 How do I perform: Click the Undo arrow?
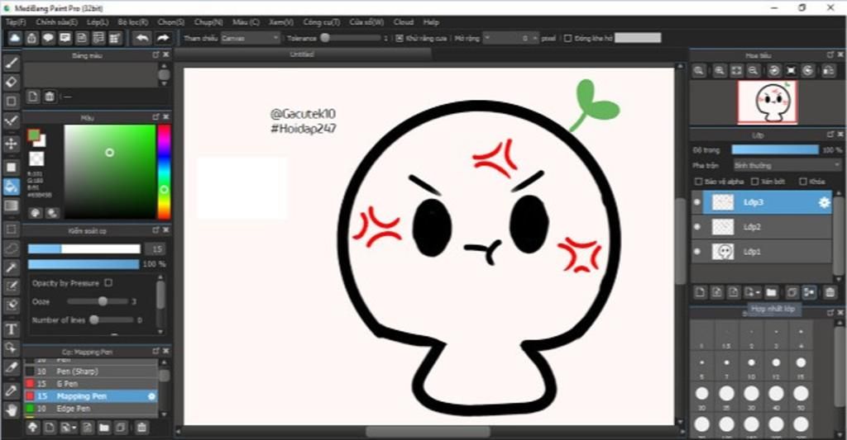pyautogui.click(x=142, y=38)
